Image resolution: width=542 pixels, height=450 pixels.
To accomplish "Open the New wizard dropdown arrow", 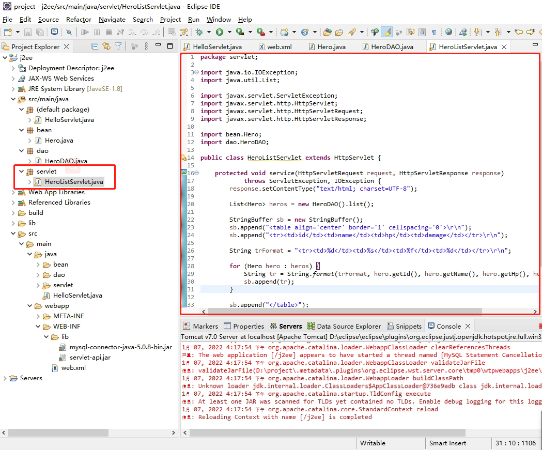I will coord(18,32).
